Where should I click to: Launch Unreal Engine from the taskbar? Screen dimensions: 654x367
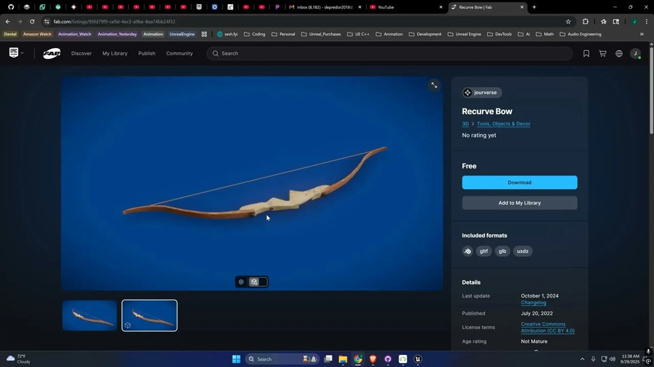pos(417,359)
